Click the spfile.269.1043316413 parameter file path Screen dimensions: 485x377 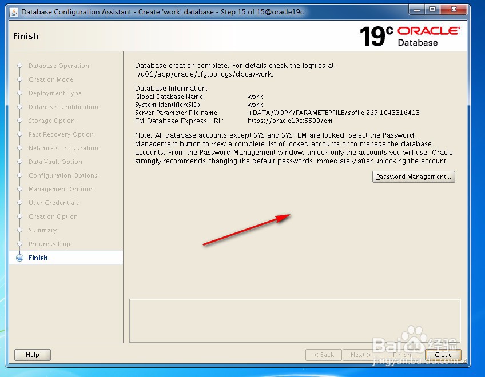333,113
